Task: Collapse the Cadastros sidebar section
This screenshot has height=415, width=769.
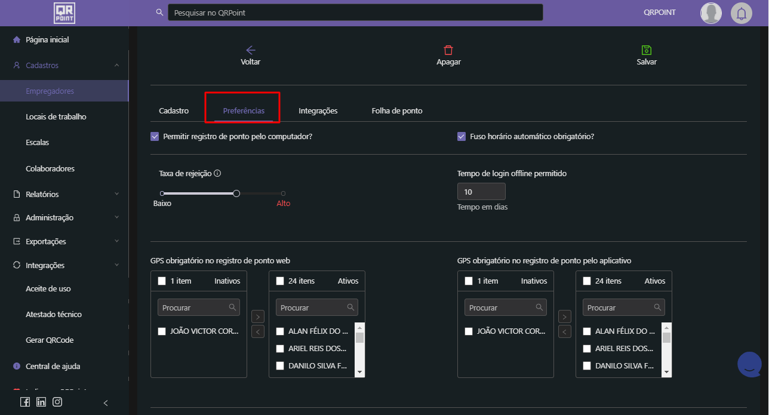Action: tap(116, 65)
